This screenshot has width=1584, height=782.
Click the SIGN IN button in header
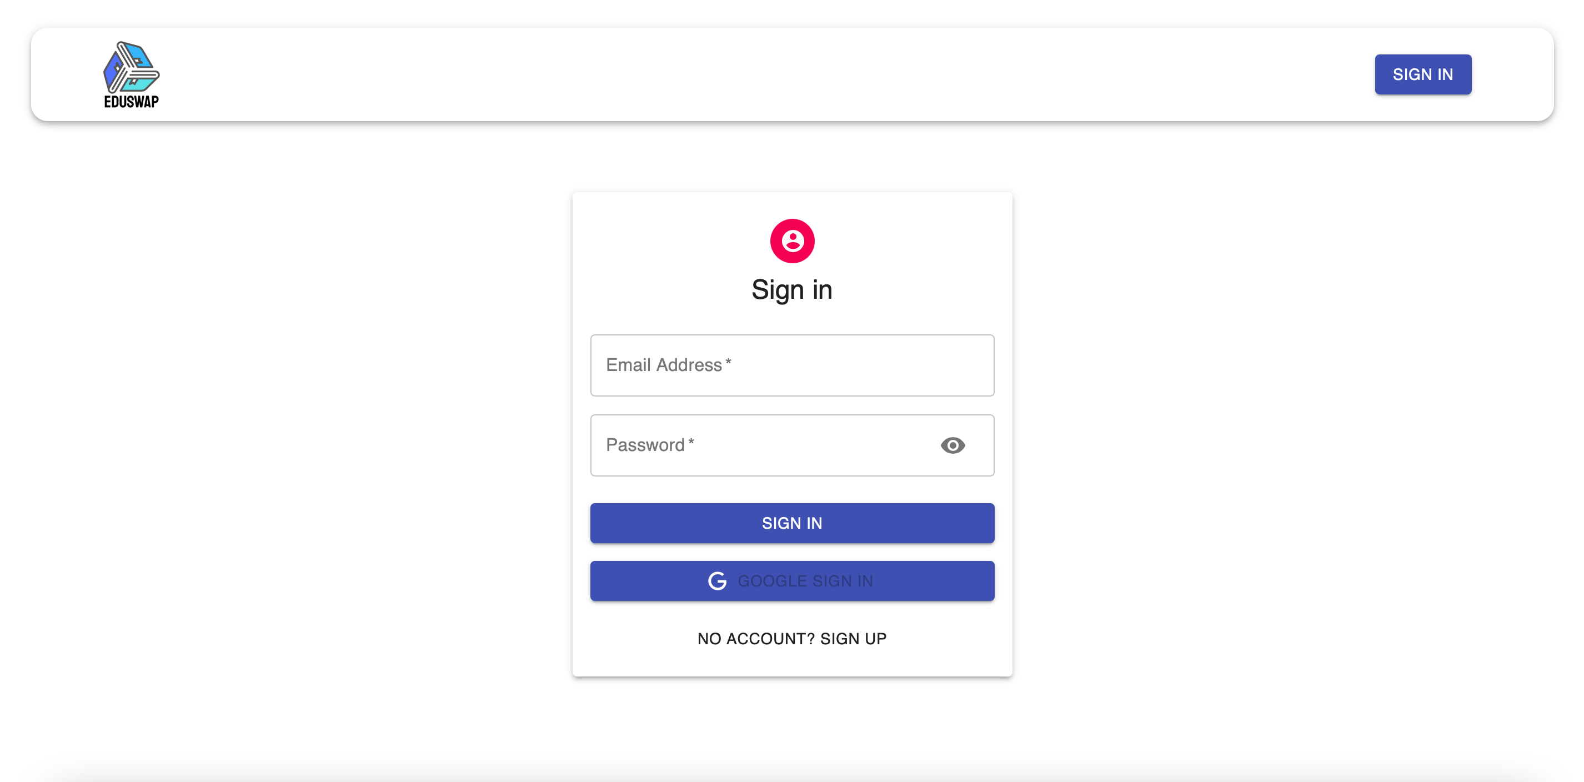click(x=1423, y=74)
